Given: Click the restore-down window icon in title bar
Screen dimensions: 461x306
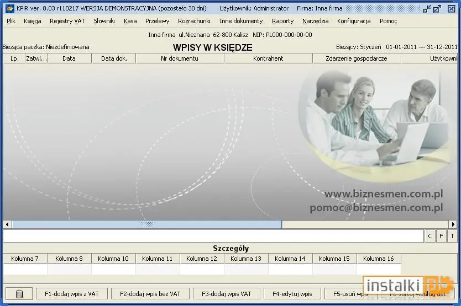Looking at the screenshot, I should [427, 9].
